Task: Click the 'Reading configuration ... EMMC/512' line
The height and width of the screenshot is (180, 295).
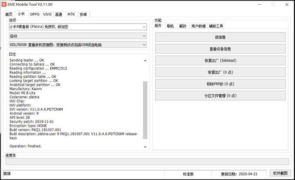Action: pyautogui.click(x=38, y=69)
